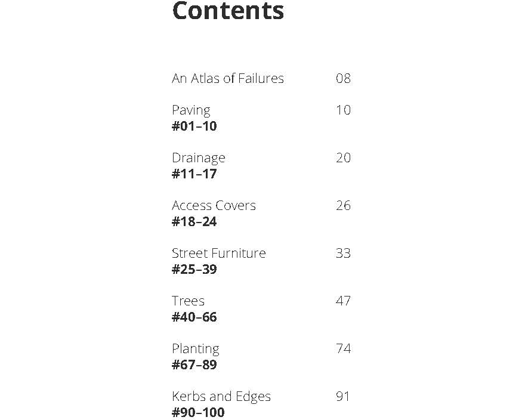The height and width of the screenshot is (420, 525).
Task: Click the Contents heading
Action: tap(228, 11)
